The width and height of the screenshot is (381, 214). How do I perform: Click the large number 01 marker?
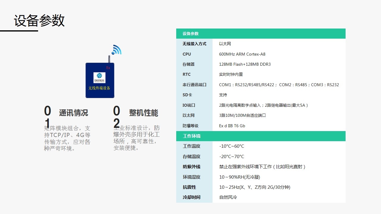click(x=48, y=117)
